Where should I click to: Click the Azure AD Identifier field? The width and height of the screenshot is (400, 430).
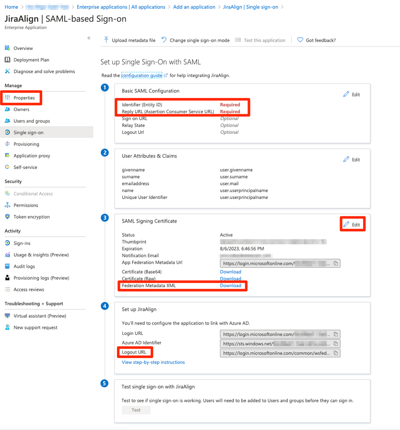pos(280,343)
